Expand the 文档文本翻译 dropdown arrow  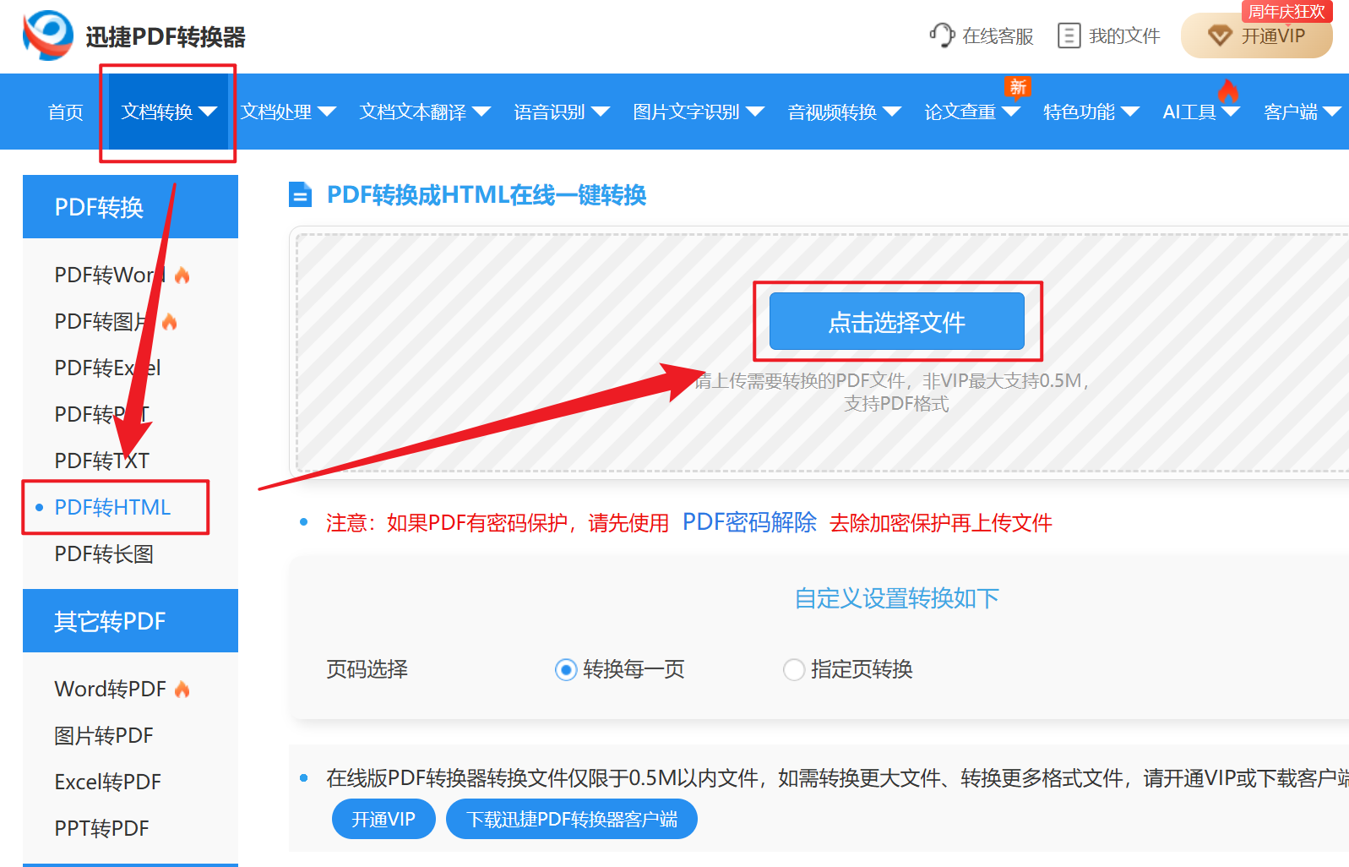(x=481, y=112)
